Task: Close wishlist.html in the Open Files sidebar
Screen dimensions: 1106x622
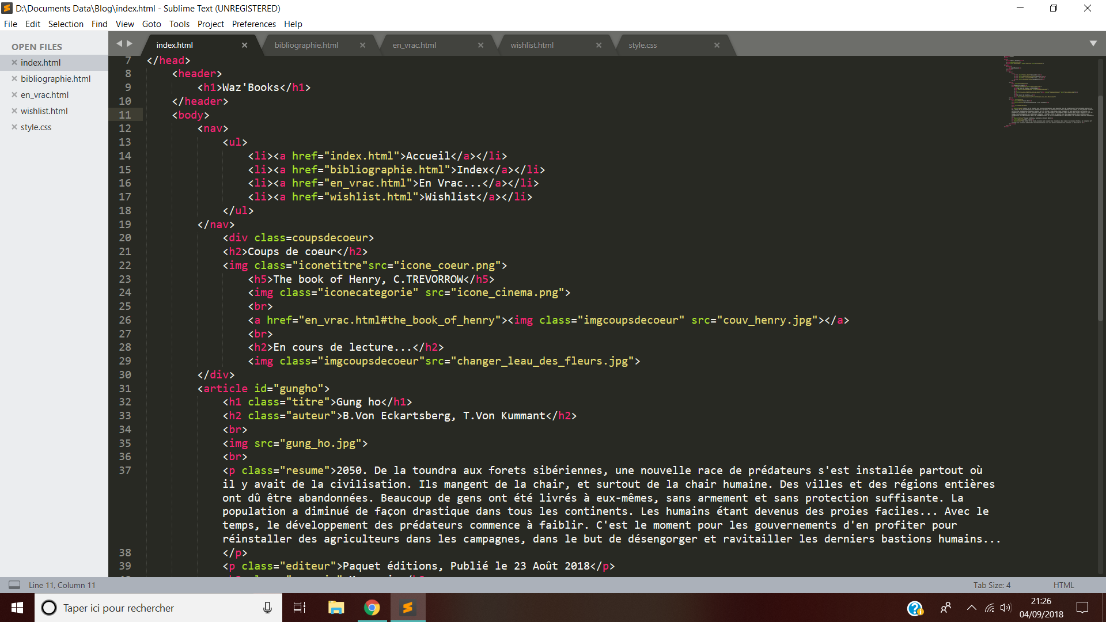Action: (14, 111)
